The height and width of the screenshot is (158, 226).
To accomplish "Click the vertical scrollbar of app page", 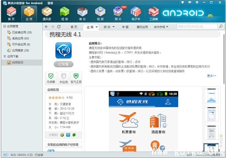I will point(224,59).
